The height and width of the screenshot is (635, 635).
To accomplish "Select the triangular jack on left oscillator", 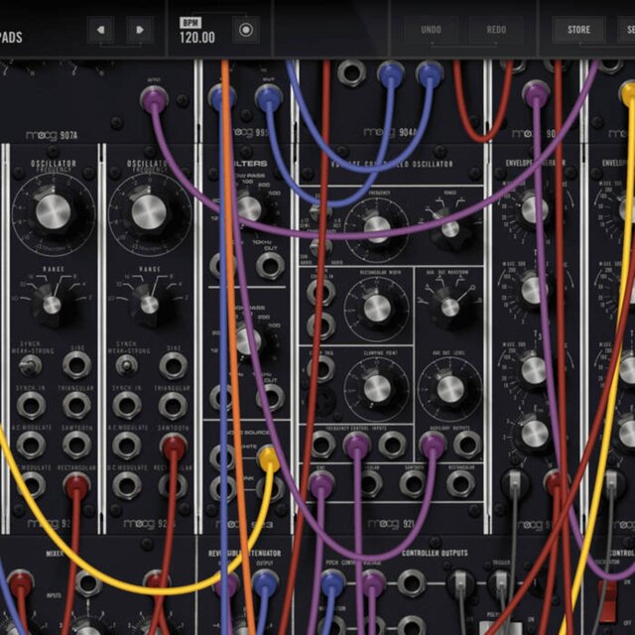I will [x=76, y=406].
